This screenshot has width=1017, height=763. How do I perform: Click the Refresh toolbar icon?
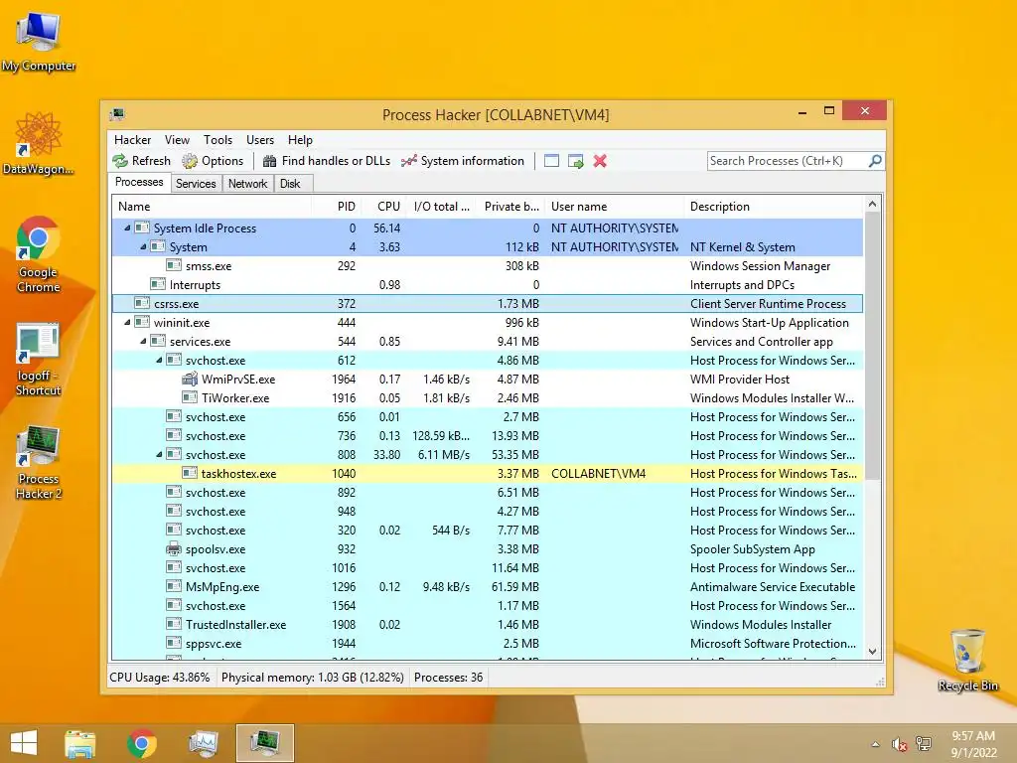tap(120, 161)
